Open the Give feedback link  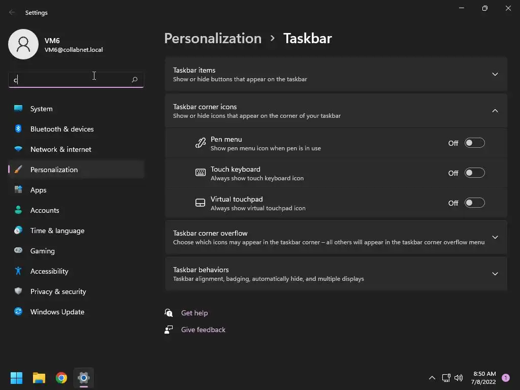tap(203, 330)
